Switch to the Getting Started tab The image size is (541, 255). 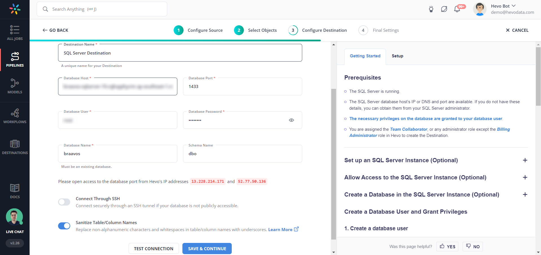tap(365, 56)
